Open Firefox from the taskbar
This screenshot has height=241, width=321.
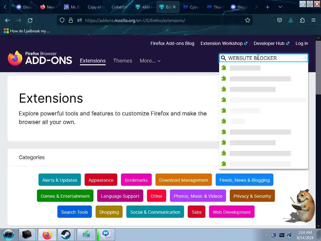pos(47,235)
